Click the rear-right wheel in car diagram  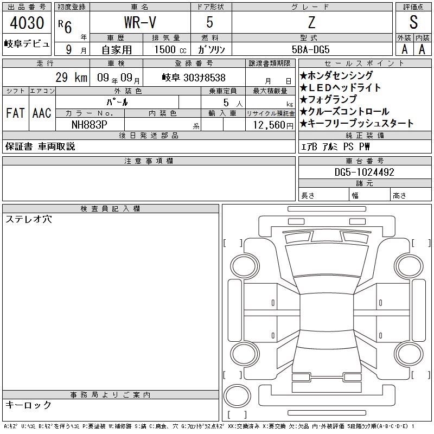click(409, 354)
